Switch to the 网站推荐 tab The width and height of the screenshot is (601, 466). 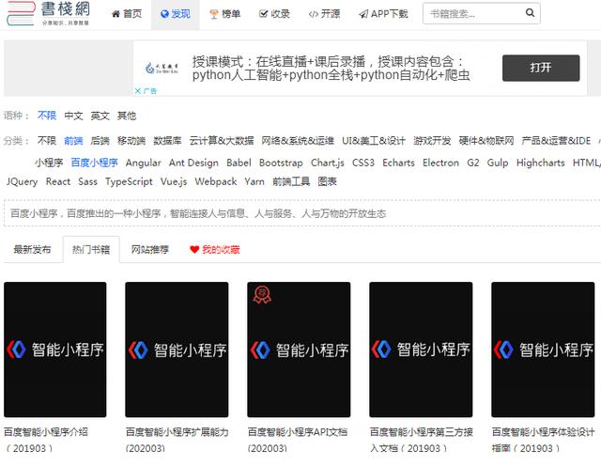click(x=150, y=250)
